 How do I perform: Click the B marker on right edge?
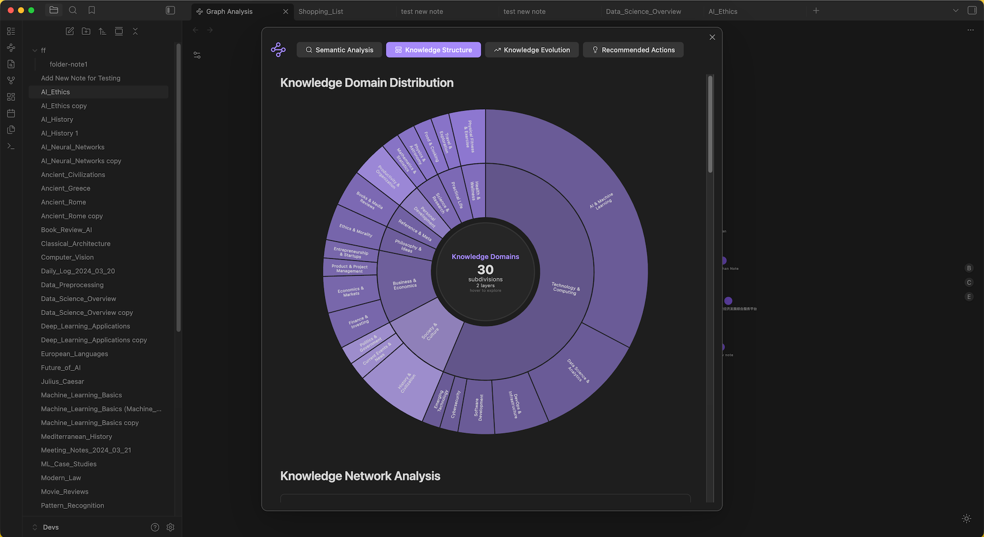[969, 268]
